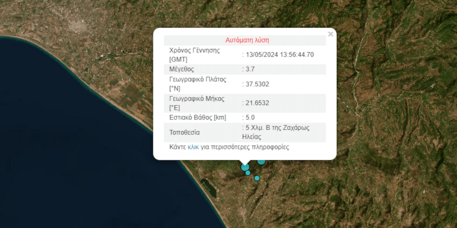Click the 'Μέγεθος' label
This screenshot has width=457, height=228.
[x=182, y=69]
